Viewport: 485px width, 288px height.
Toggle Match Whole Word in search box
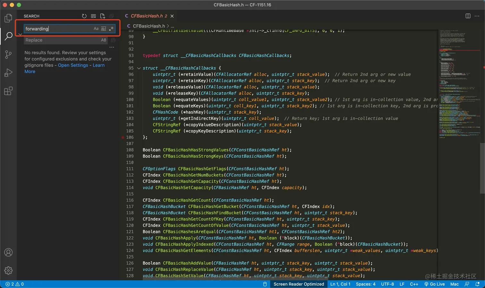point(104,29)
